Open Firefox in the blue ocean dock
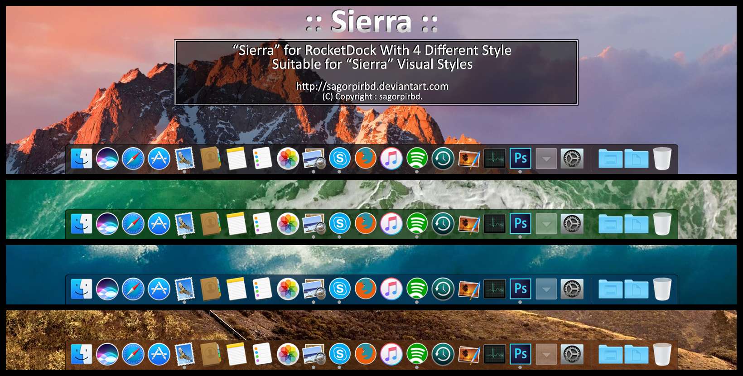743x376 pixels. click(366, 289)
